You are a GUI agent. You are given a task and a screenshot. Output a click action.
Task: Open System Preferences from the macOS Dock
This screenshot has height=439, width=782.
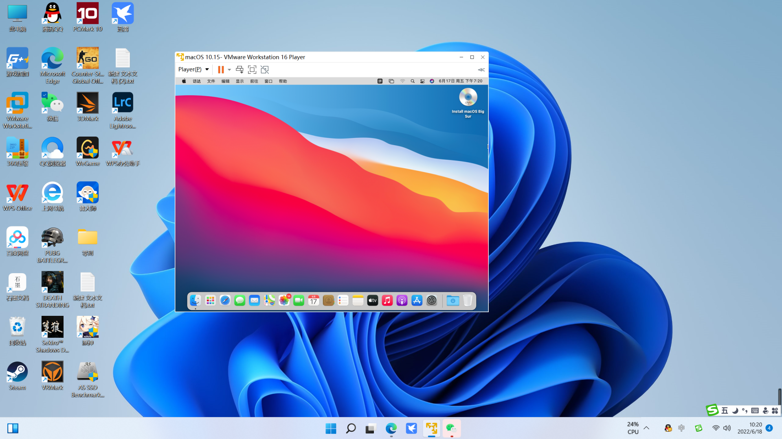coord(432,301)
